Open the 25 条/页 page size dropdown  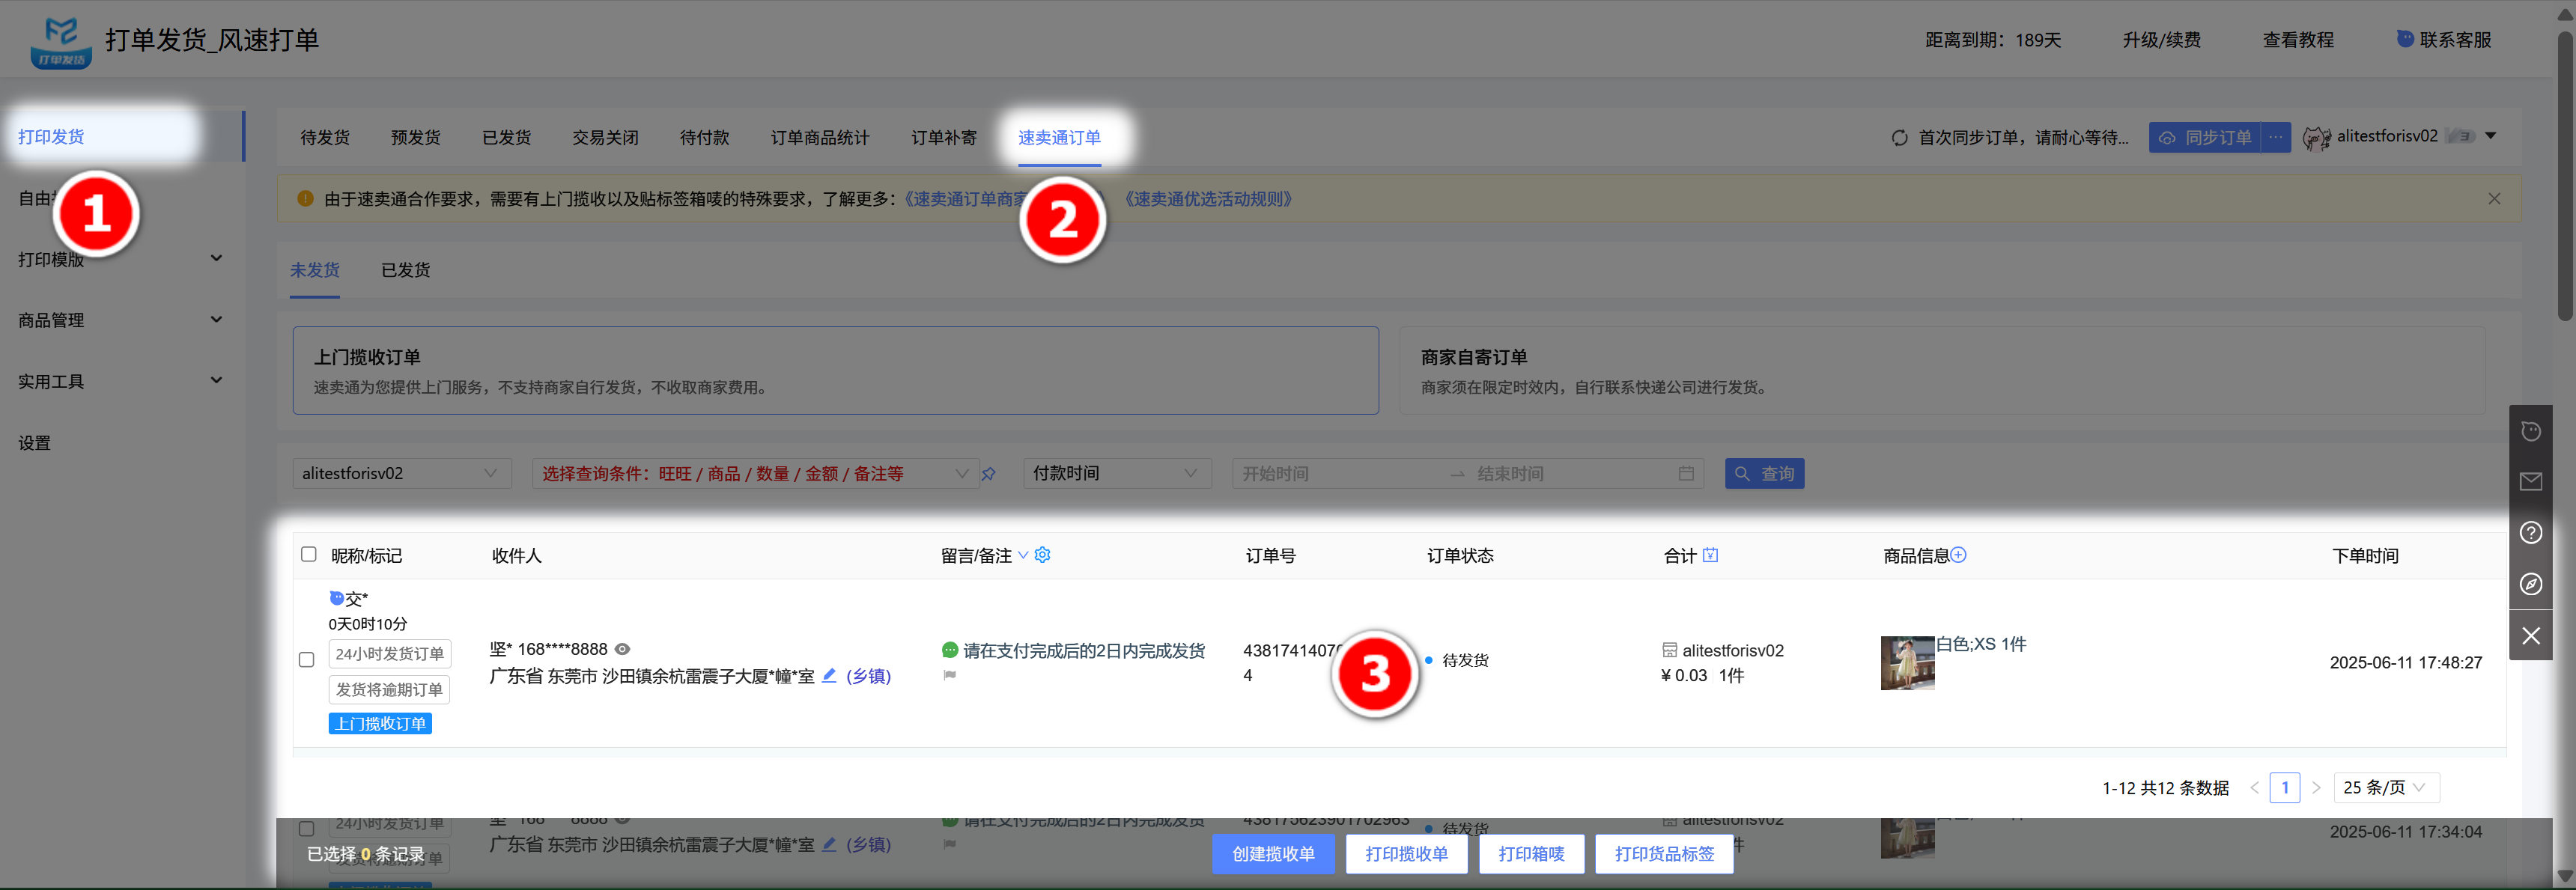click(2386, 788)
